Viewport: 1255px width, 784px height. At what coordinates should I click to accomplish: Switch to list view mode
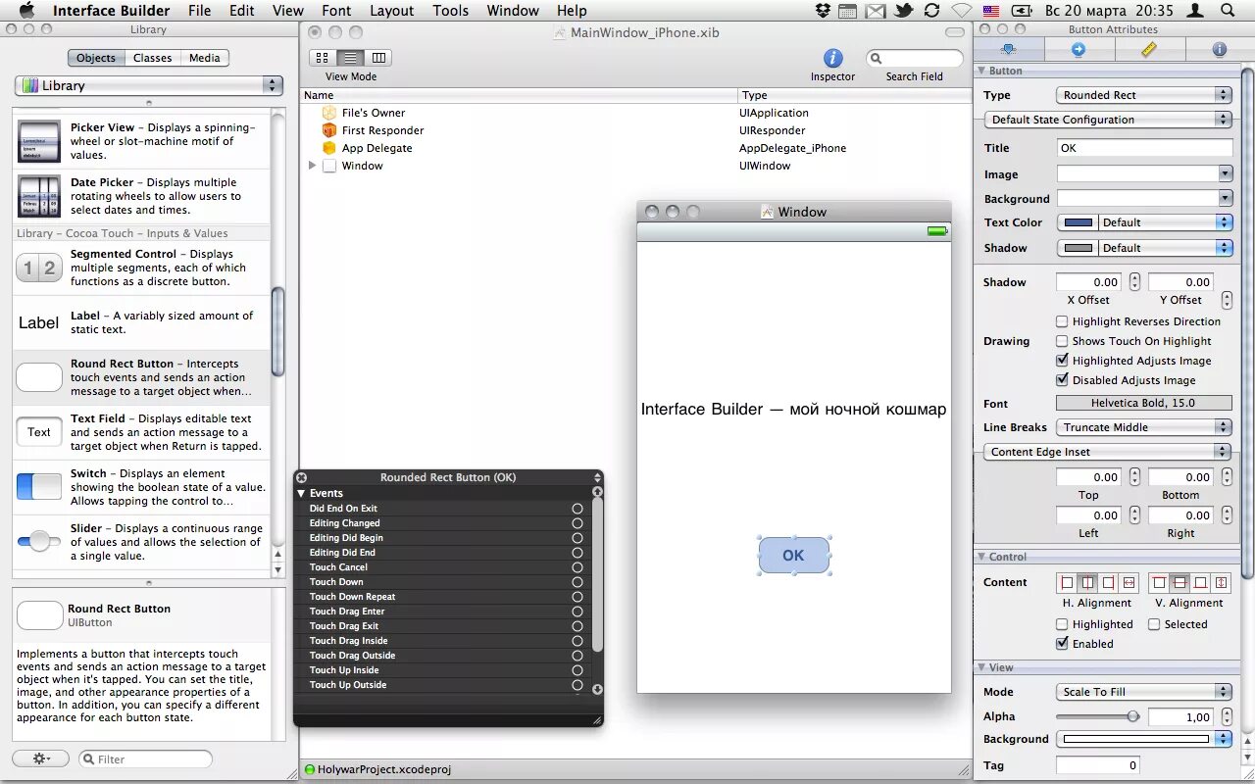(350, 58)
